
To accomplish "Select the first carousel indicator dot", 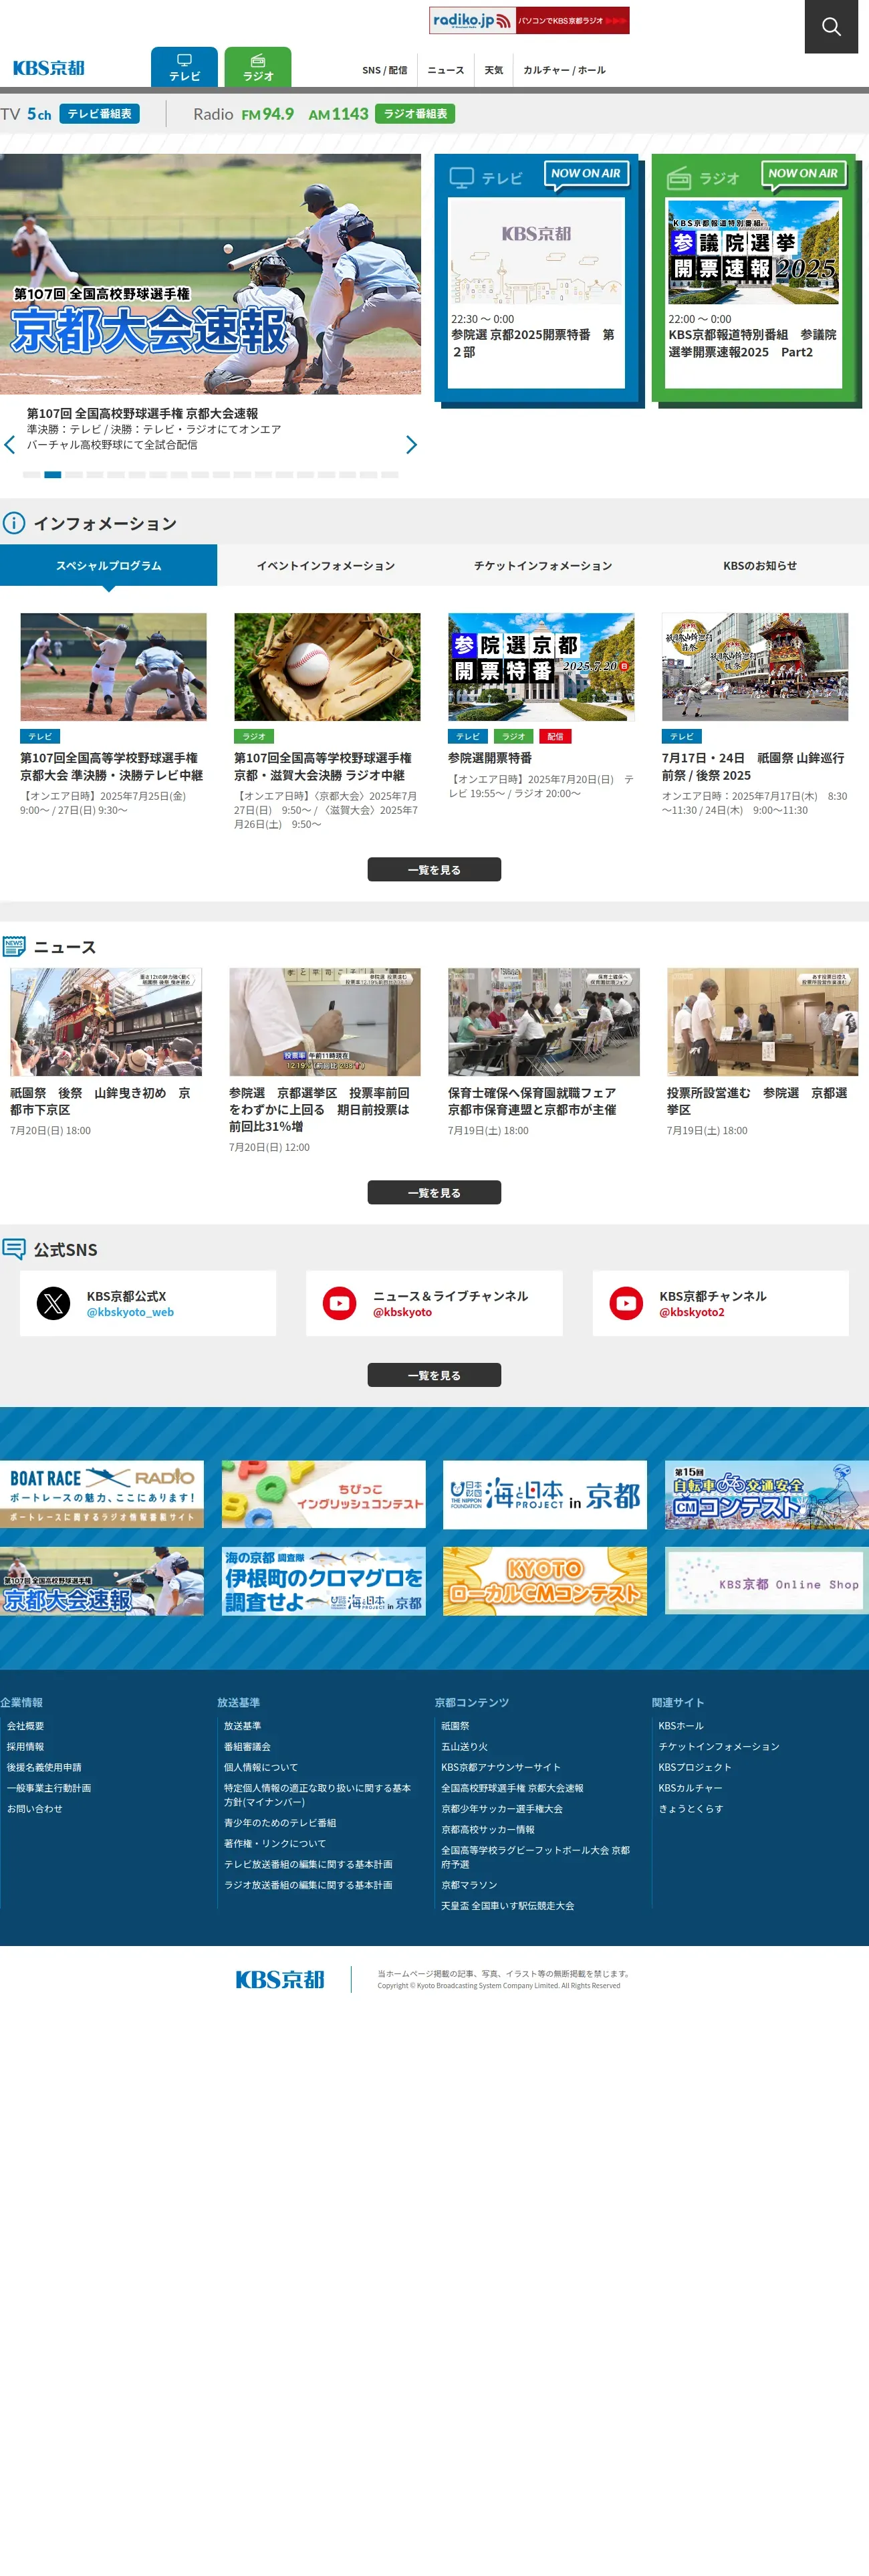I will tap(31, 475).
